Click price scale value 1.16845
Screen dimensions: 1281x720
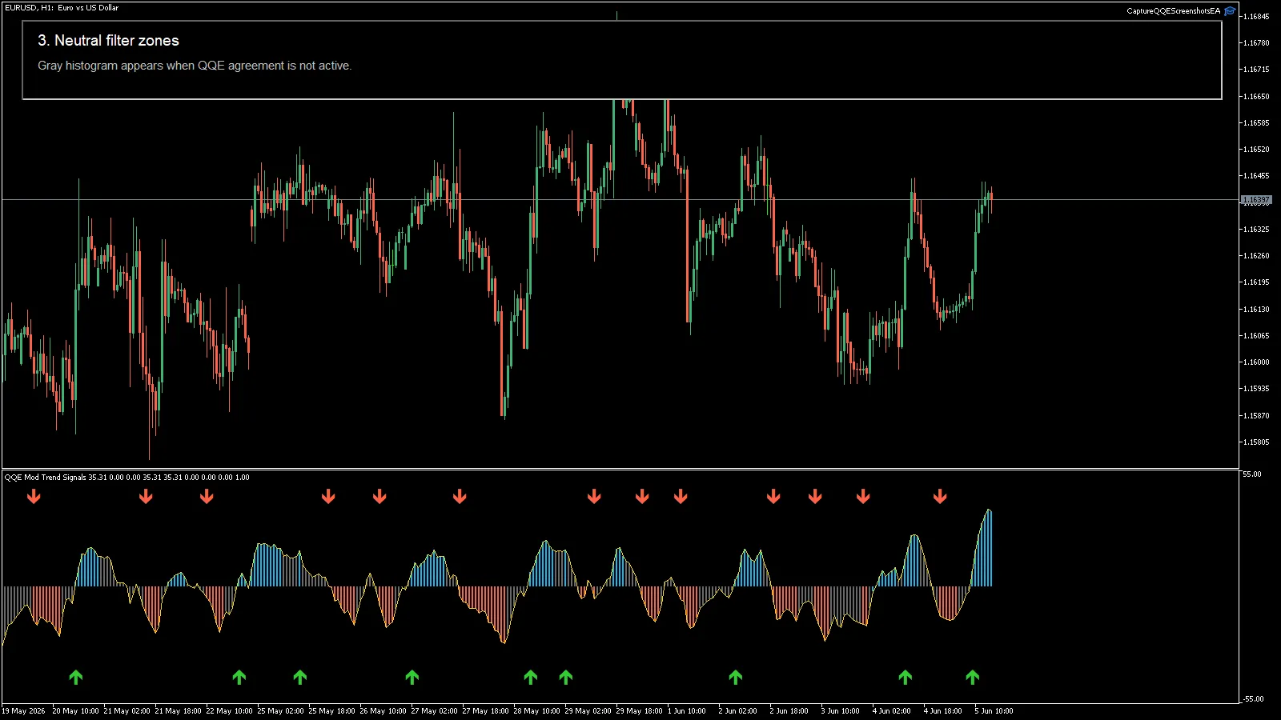[1256, 17]
